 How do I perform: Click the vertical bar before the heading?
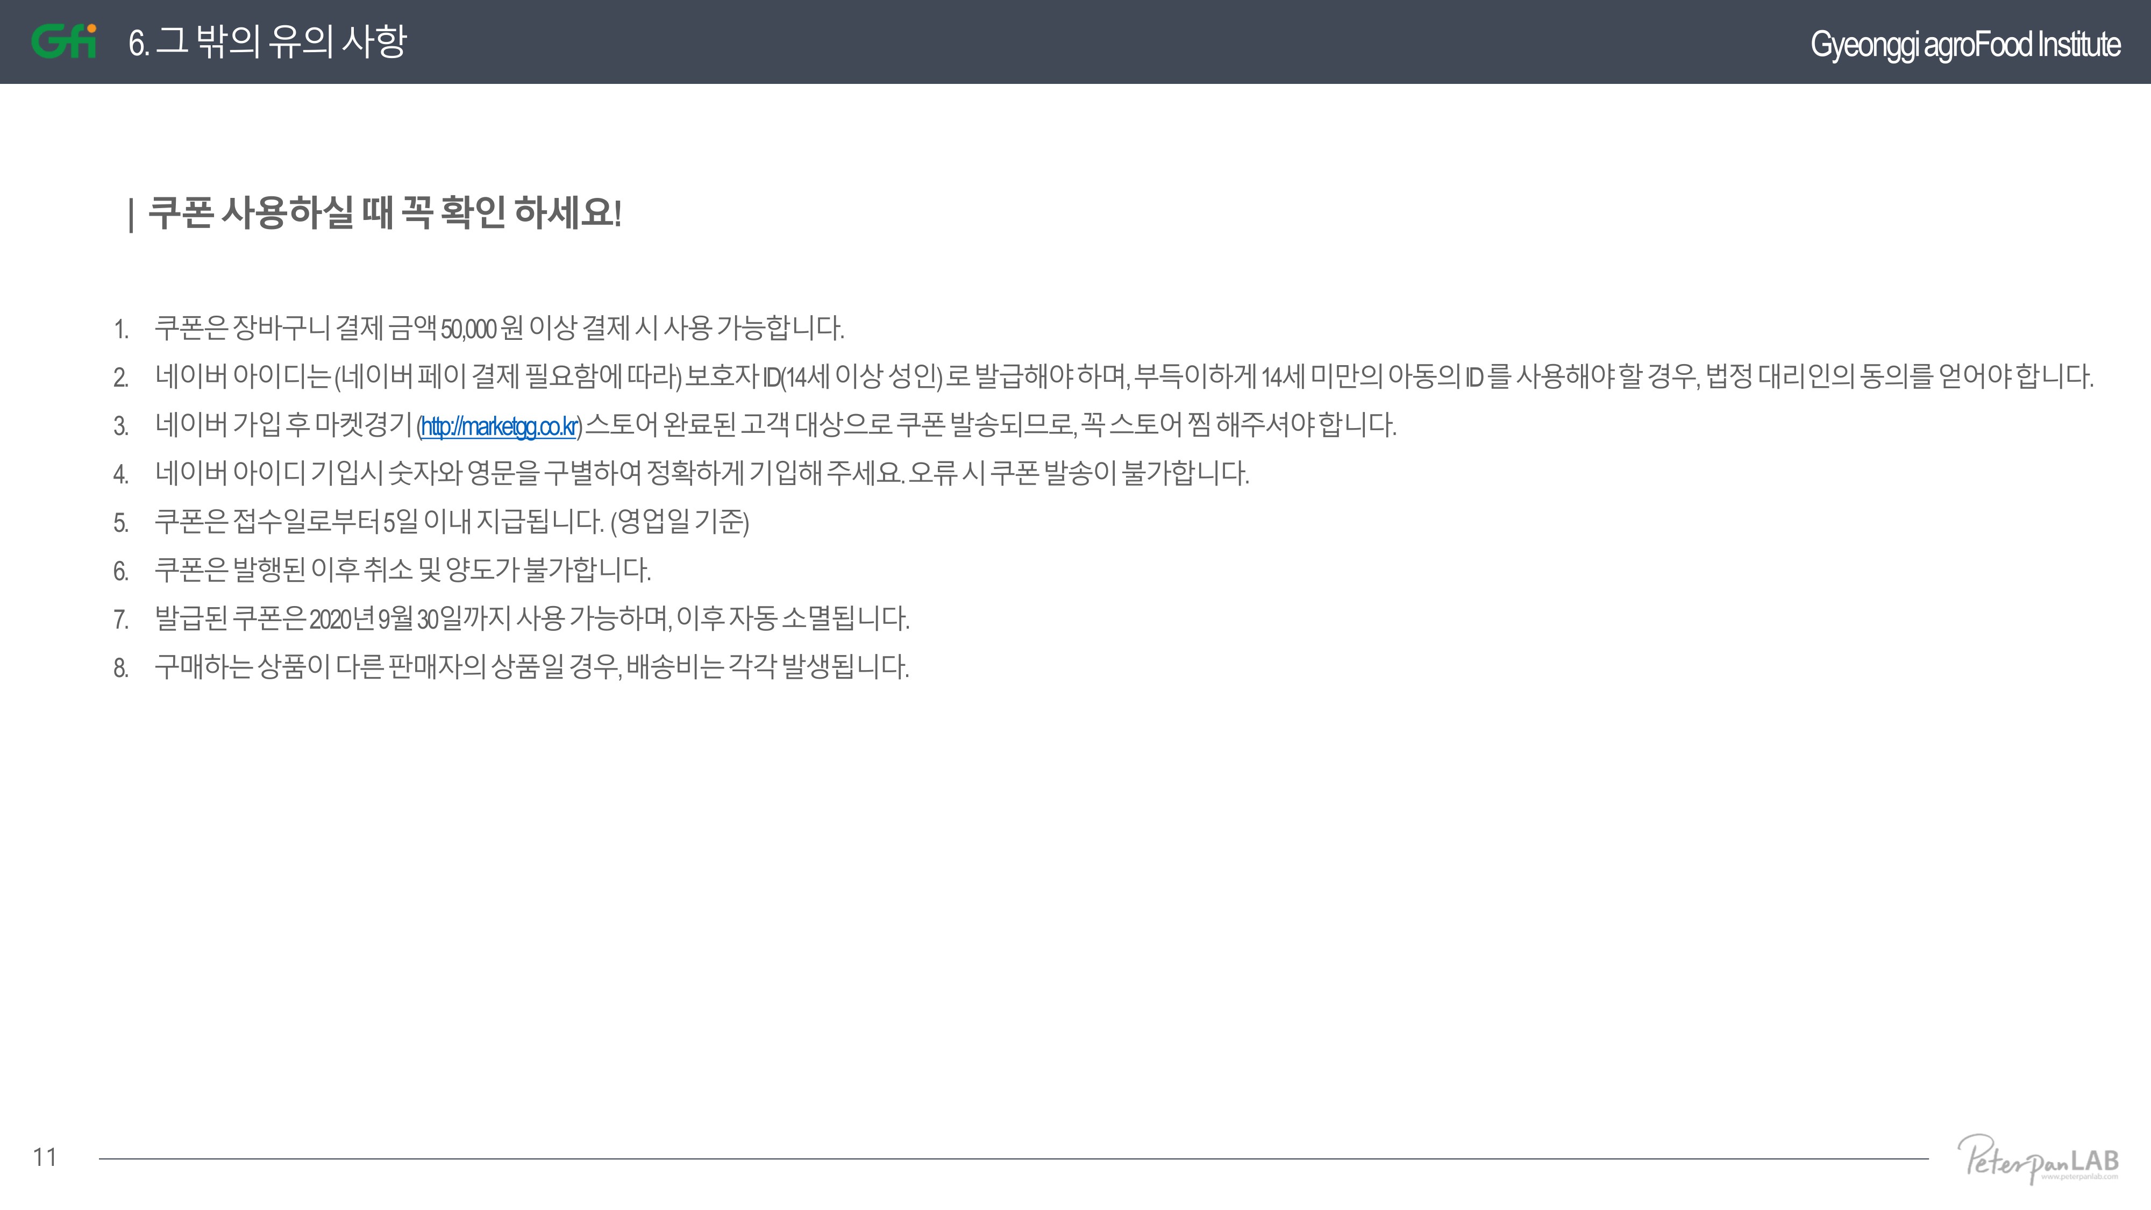click(x=131, y=216)
